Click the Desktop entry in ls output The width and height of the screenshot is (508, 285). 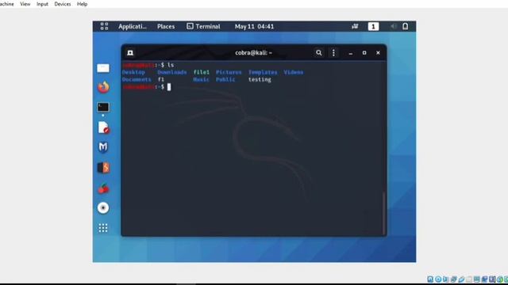133,72
